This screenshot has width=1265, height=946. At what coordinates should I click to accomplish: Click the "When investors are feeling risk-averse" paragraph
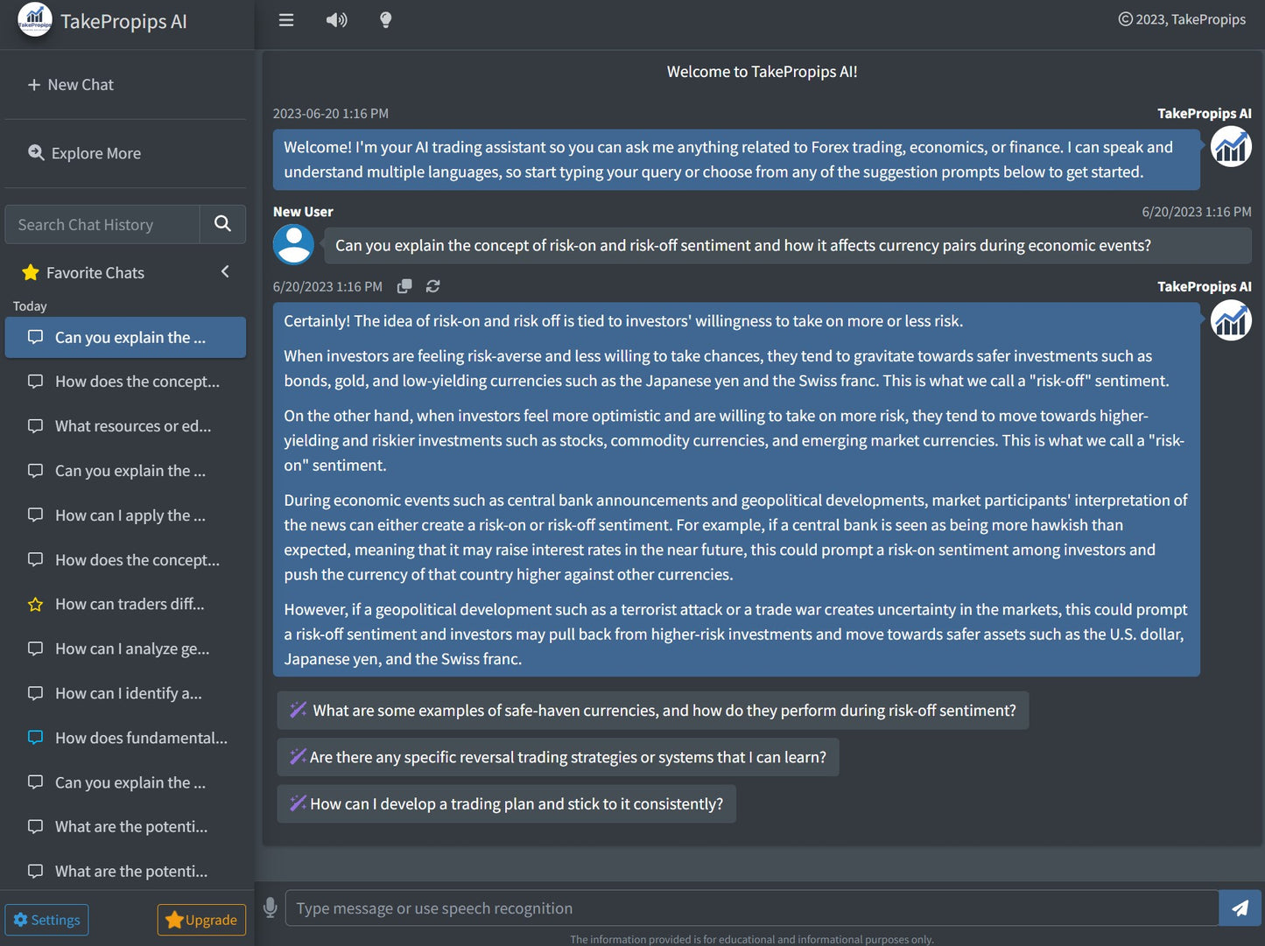[727, 368]
